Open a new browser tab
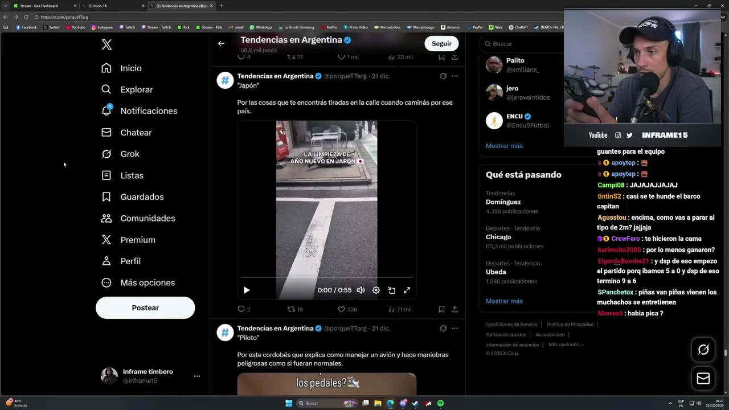Viewport: 729px width, 410px height. coord(222,6)
